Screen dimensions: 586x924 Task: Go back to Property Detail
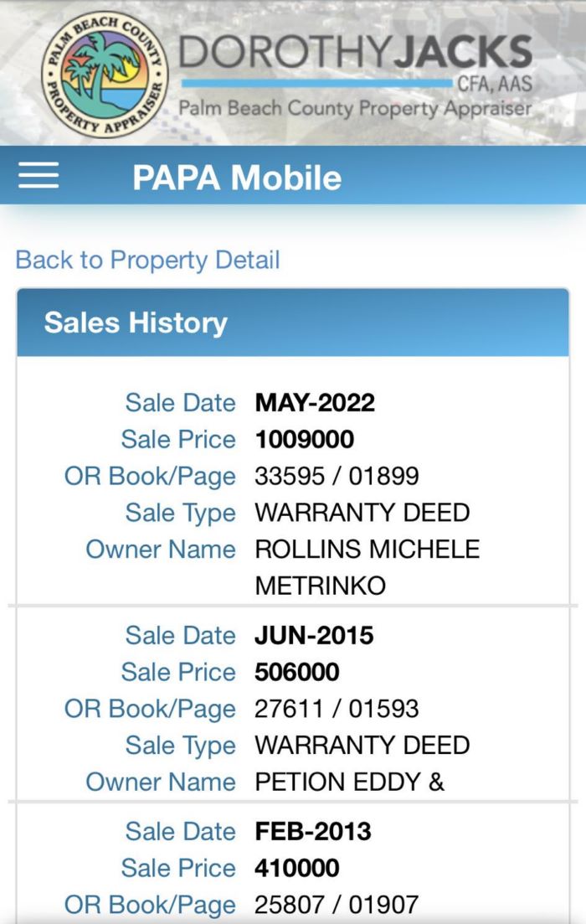147,260
